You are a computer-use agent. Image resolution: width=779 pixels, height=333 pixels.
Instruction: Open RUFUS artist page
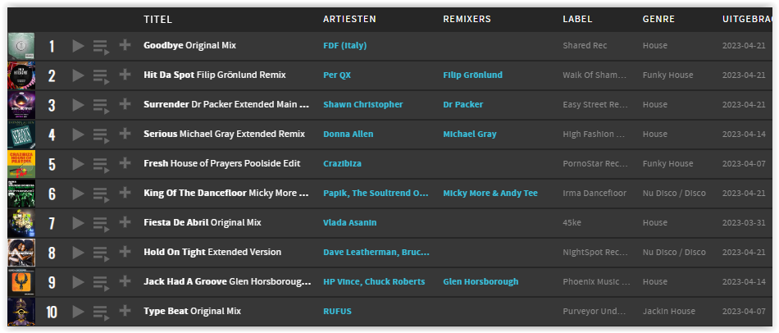point(337,312)
